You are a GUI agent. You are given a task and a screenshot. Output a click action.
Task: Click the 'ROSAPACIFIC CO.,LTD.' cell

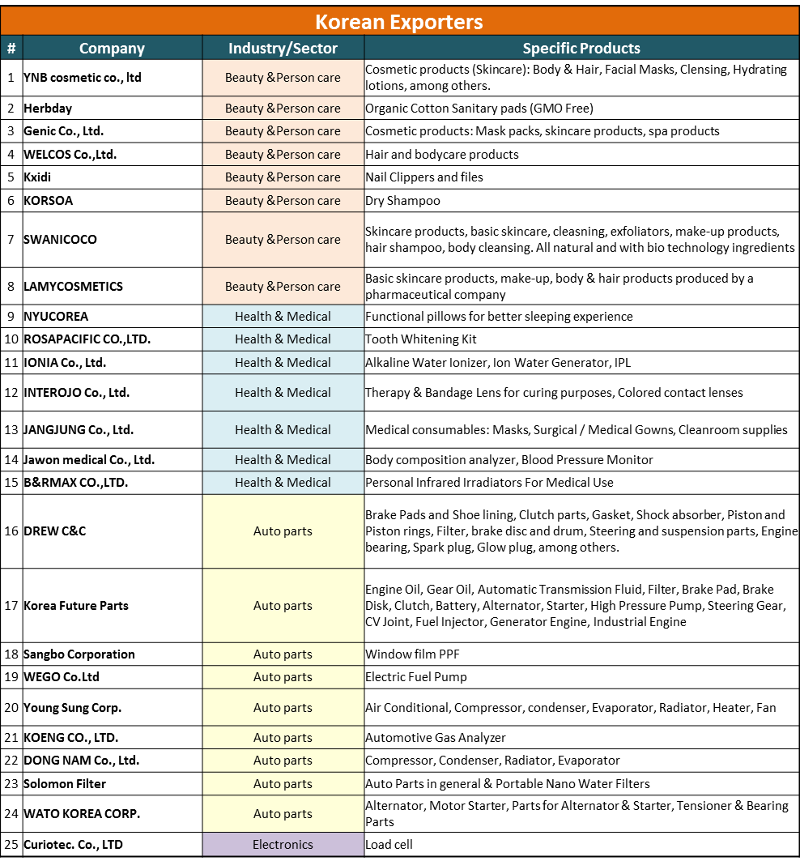tap(112, 339)
